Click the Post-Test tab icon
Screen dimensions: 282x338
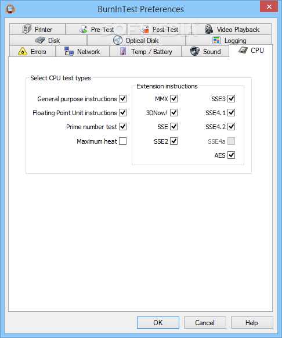tap(144, 29)
